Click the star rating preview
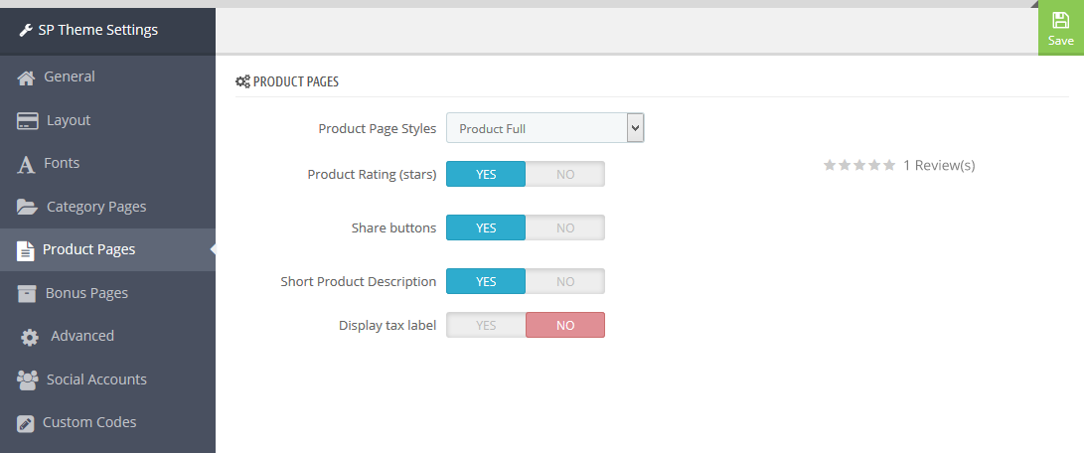This screenshot has width=1084, height=453. pos(859,165)
